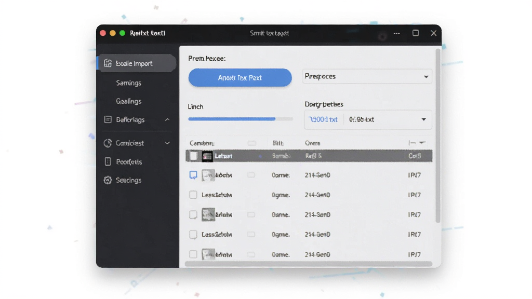Select the Letaxt row thumbnail image
Image resolution: width=532 pixels, height=299 pixels.
tap(207, 156)
